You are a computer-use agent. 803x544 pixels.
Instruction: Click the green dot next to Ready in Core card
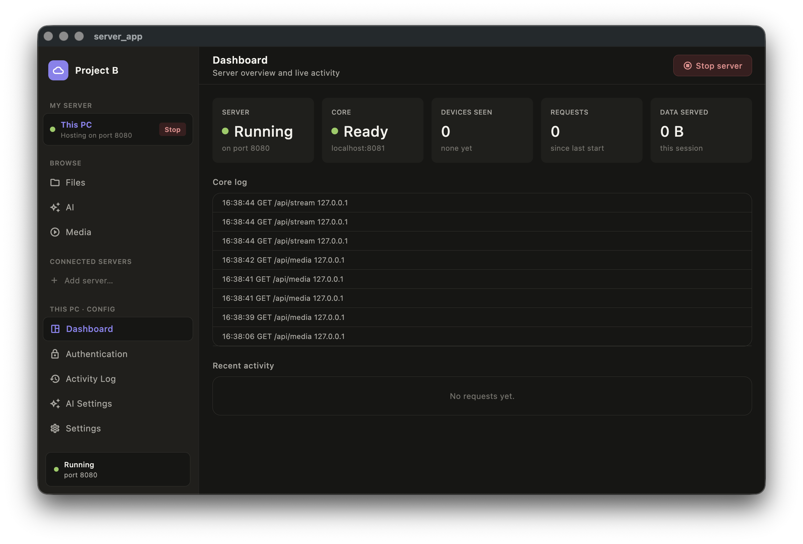[x=334, y=131]
